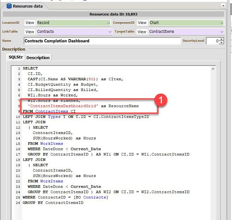Click 'SUM(HoursWorked) as Hours' on line 14
232x220 pixels.
coord(64,138)
